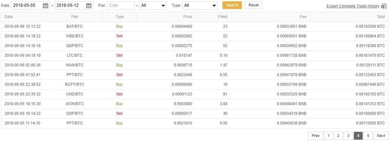Click the filled amount 3.84

223,104
